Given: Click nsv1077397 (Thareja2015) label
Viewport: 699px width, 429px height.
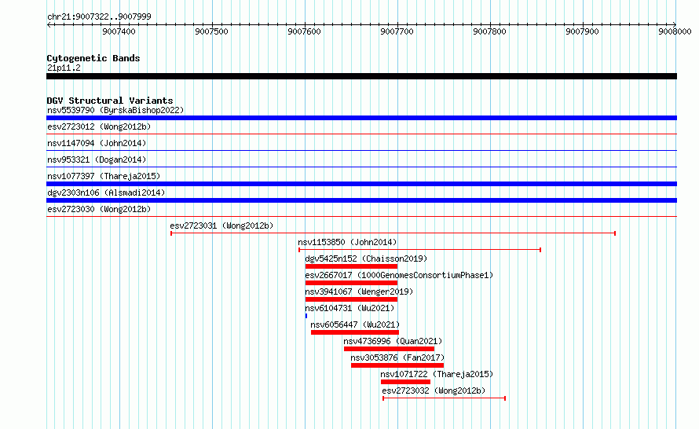Looking at the screenshot, I should click(104, 176).
